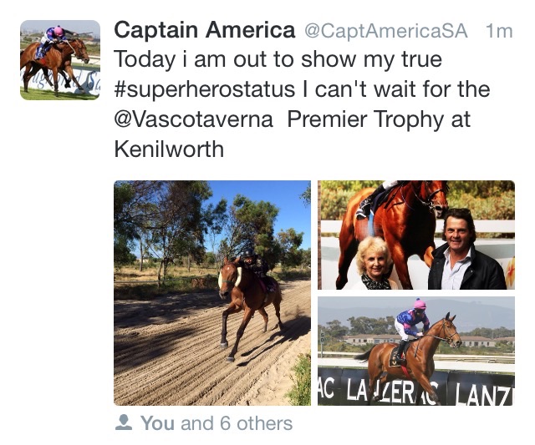The height and width of the screenshot is (445, 535).
Task: Open the jockey on racehorse photo
Action: [x=416, y=351]
